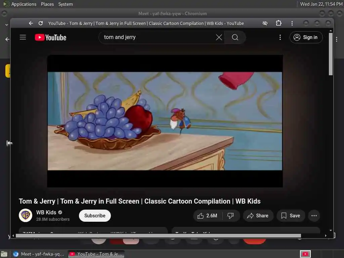This screenshot has height=258, width=344.
Task: Open the YouTube hamburger guide menu
Action: click(x=23, y=37)
